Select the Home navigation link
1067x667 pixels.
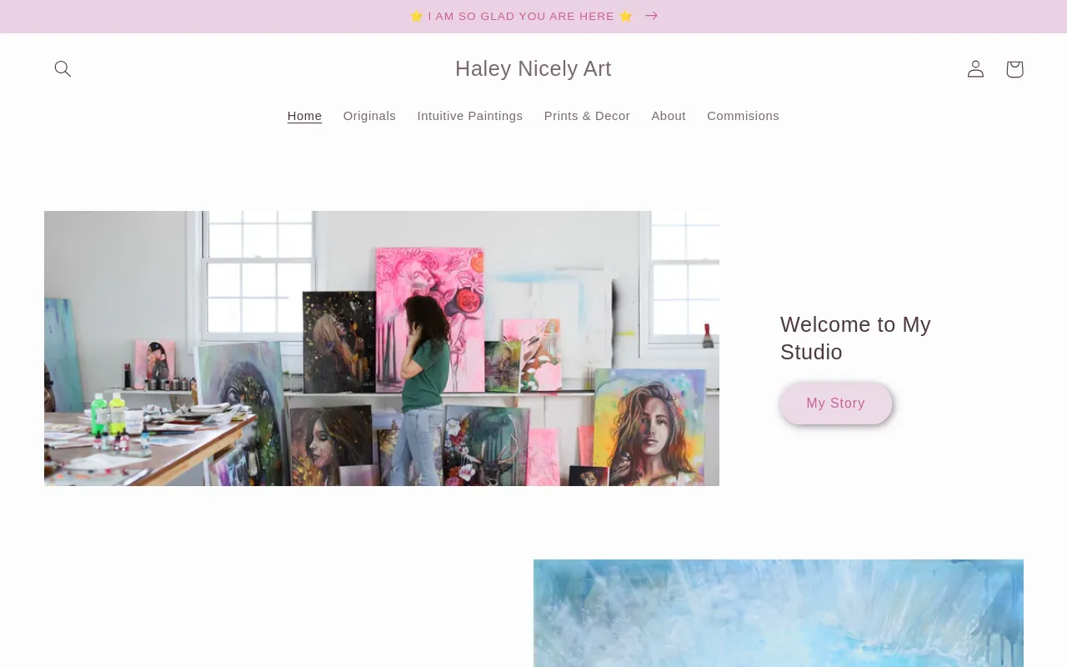tap(304, 116)
